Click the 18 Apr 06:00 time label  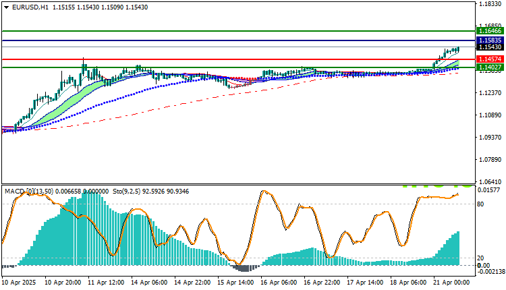click(x=408, y=283)
